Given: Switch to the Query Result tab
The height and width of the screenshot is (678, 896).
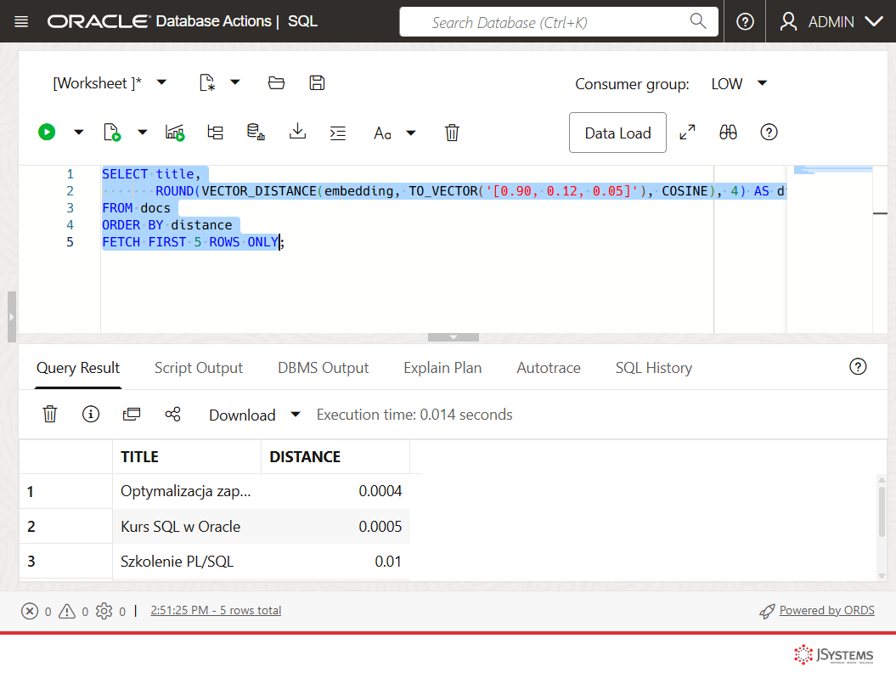Looking at the screenshot, I should click(x=78, y=368).
